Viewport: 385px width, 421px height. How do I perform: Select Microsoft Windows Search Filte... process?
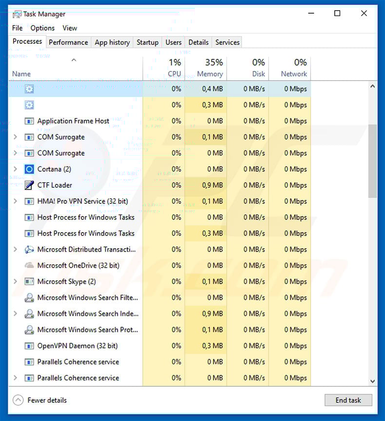pyautogui.click(x=160, y=297)
